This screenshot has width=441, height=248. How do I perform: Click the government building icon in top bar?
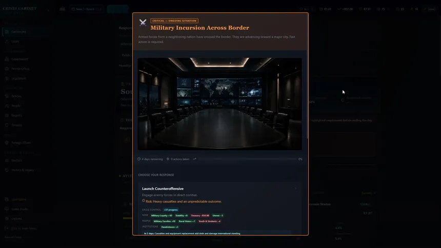(63, 9)
